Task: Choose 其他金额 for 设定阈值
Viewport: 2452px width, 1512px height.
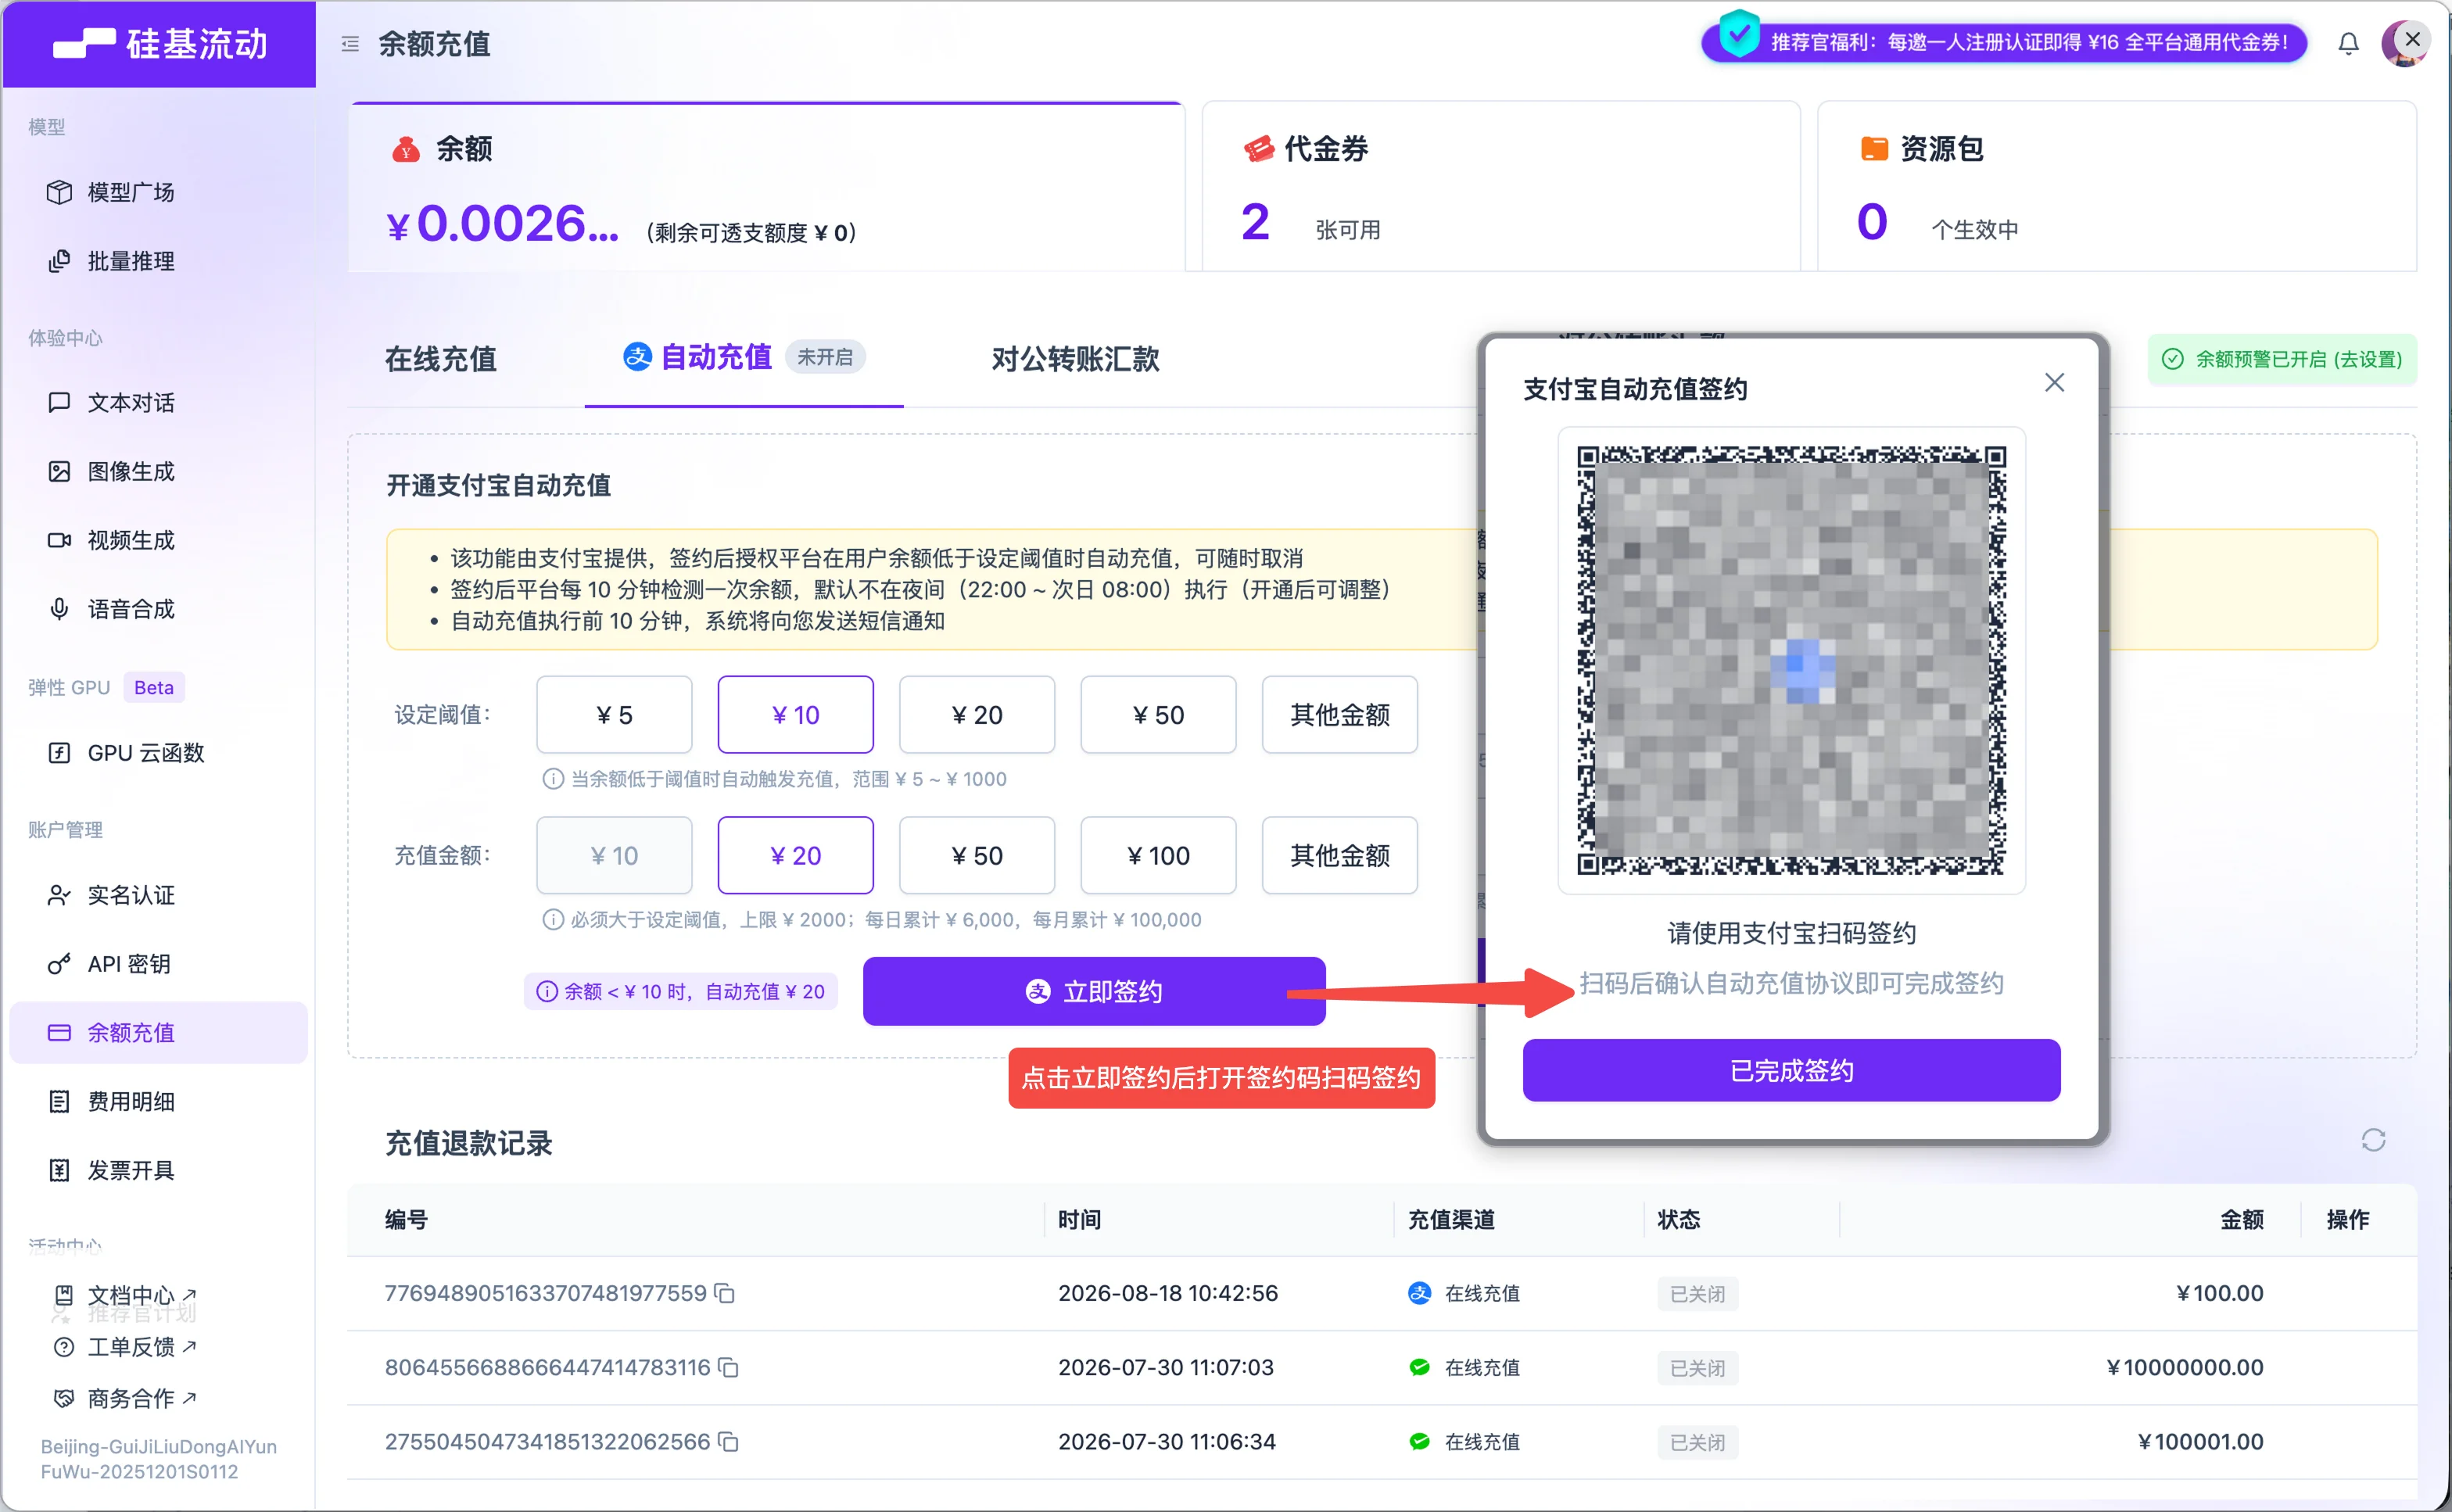Action: point(1339,714)
